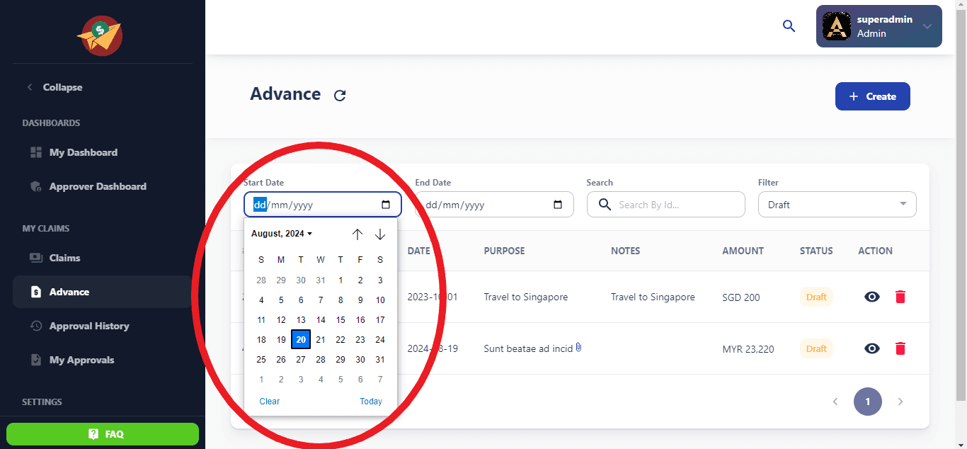Image resolution: width=967 pixels, height=449 pixels.
Task: Go to Claims in the sidebar
Action: click(64, 258)
